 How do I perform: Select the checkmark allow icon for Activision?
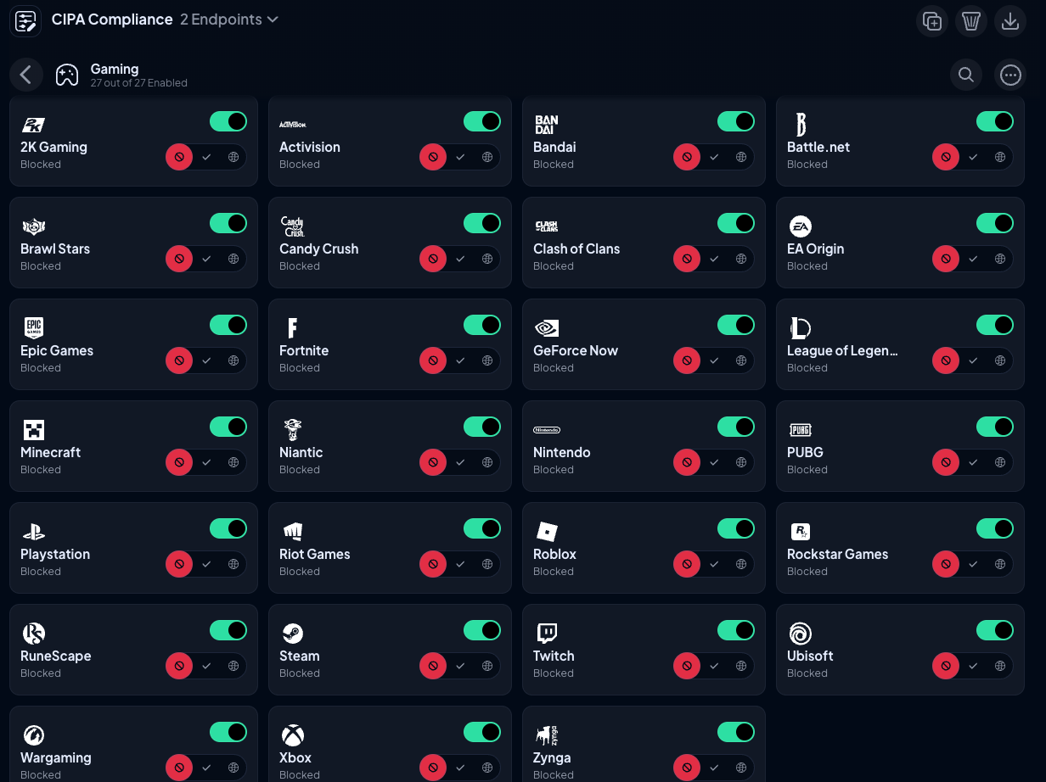(460, 157)
